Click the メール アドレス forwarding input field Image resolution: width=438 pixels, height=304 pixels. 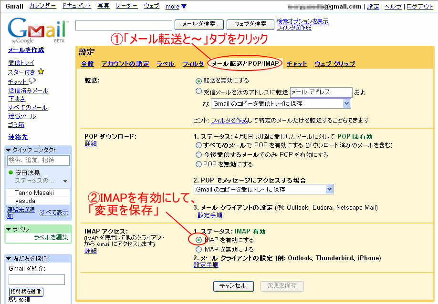pos(321,92)
